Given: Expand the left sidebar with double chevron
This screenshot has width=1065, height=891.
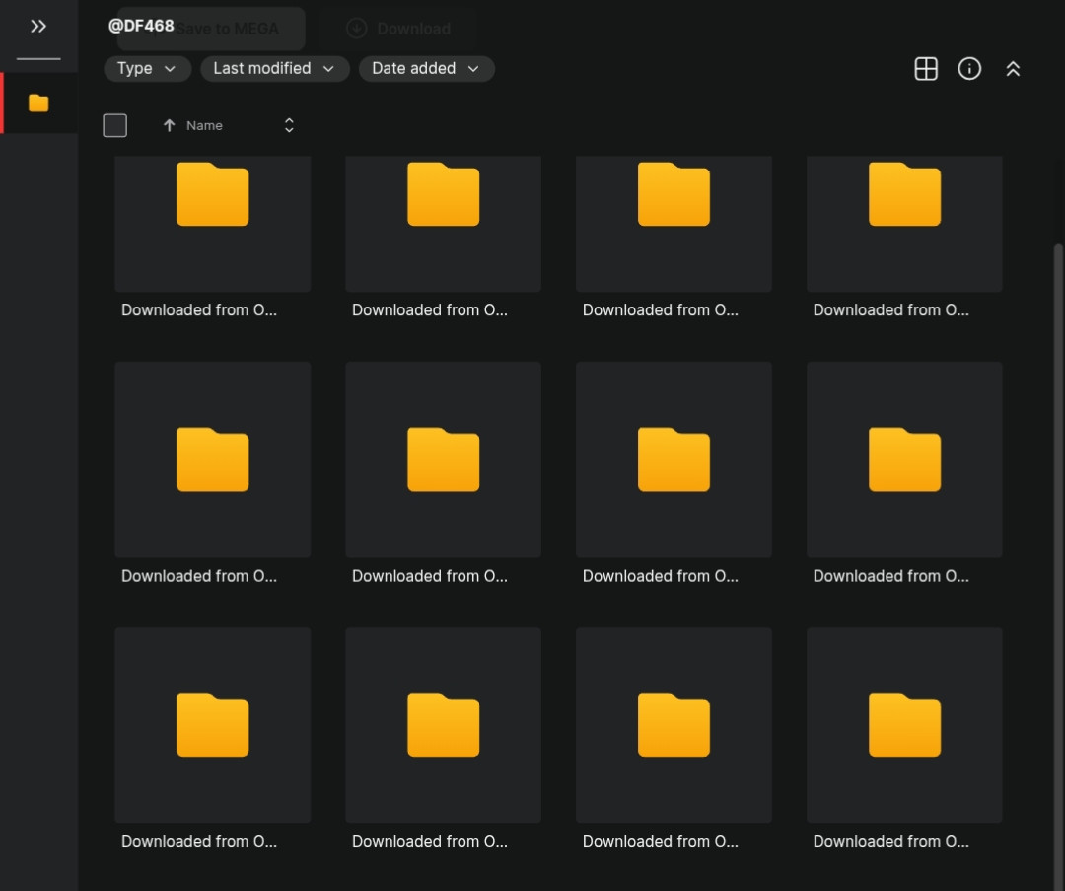Looking at the screenshot, I should click(38, 27).
